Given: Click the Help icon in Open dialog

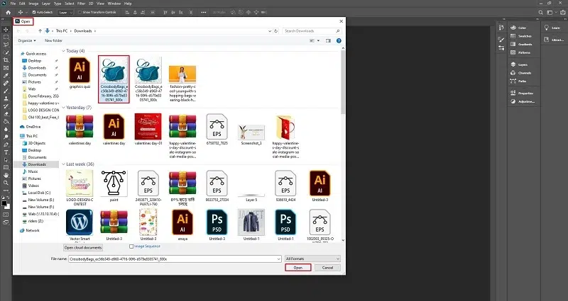Looking at the screenshot, I should click(339, 41).
